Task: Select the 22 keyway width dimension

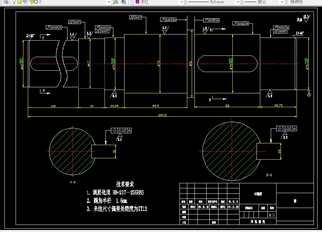Action: [x=279, y=151]
